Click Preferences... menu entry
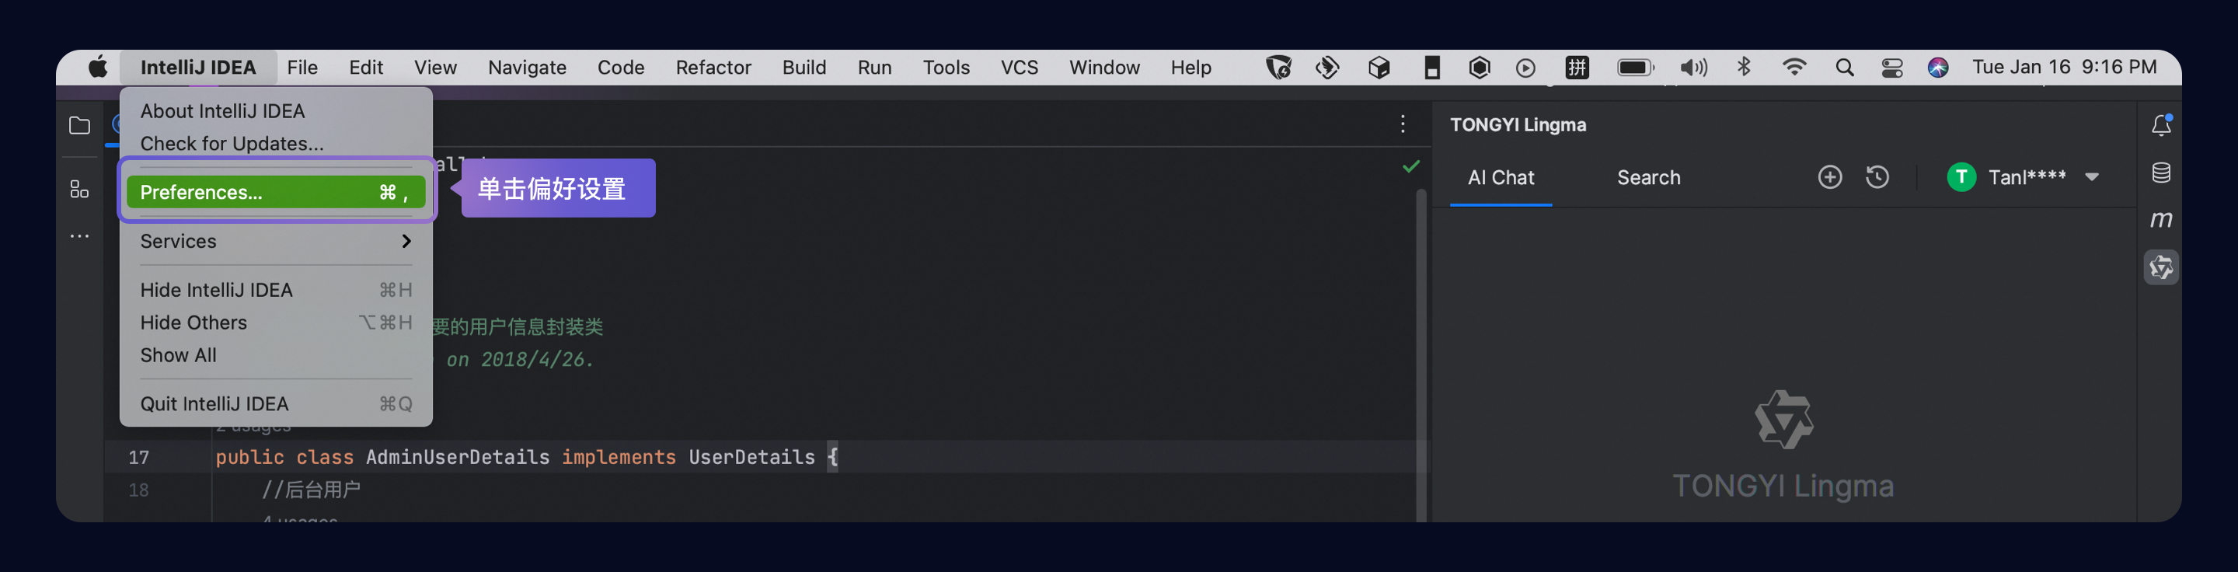This screenshot has width=2238, height=572. click(277, 192)
